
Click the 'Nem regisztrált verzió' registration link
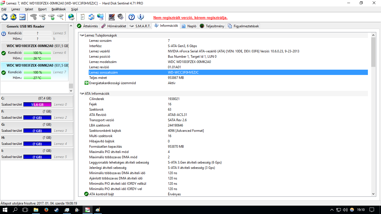tap(191, 18)
